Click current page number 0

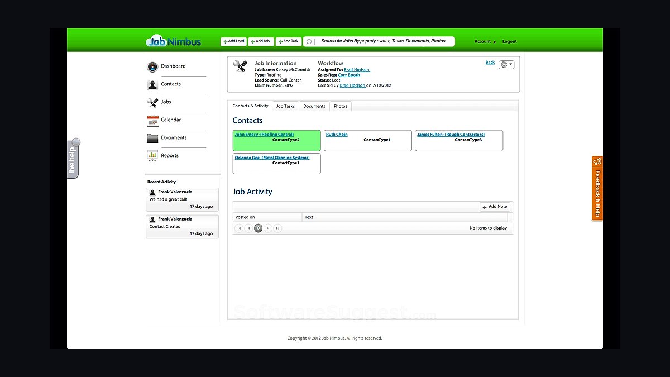(x=259, y=228)
